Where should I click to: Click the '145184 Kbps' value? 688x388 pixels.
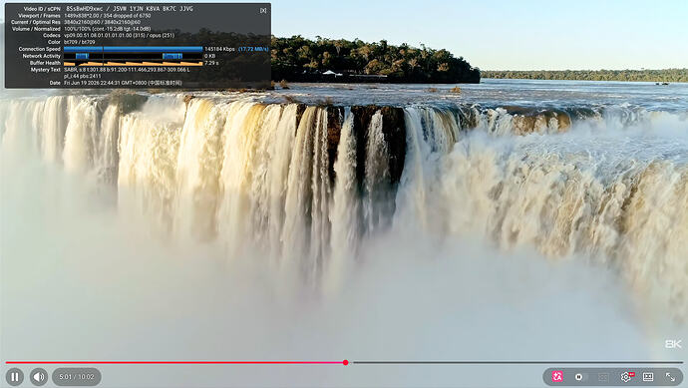click(x=219, y=49)
